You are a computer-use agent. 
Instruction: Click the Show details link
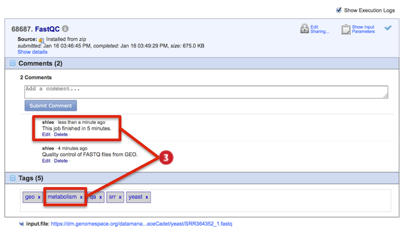point(32,52)
